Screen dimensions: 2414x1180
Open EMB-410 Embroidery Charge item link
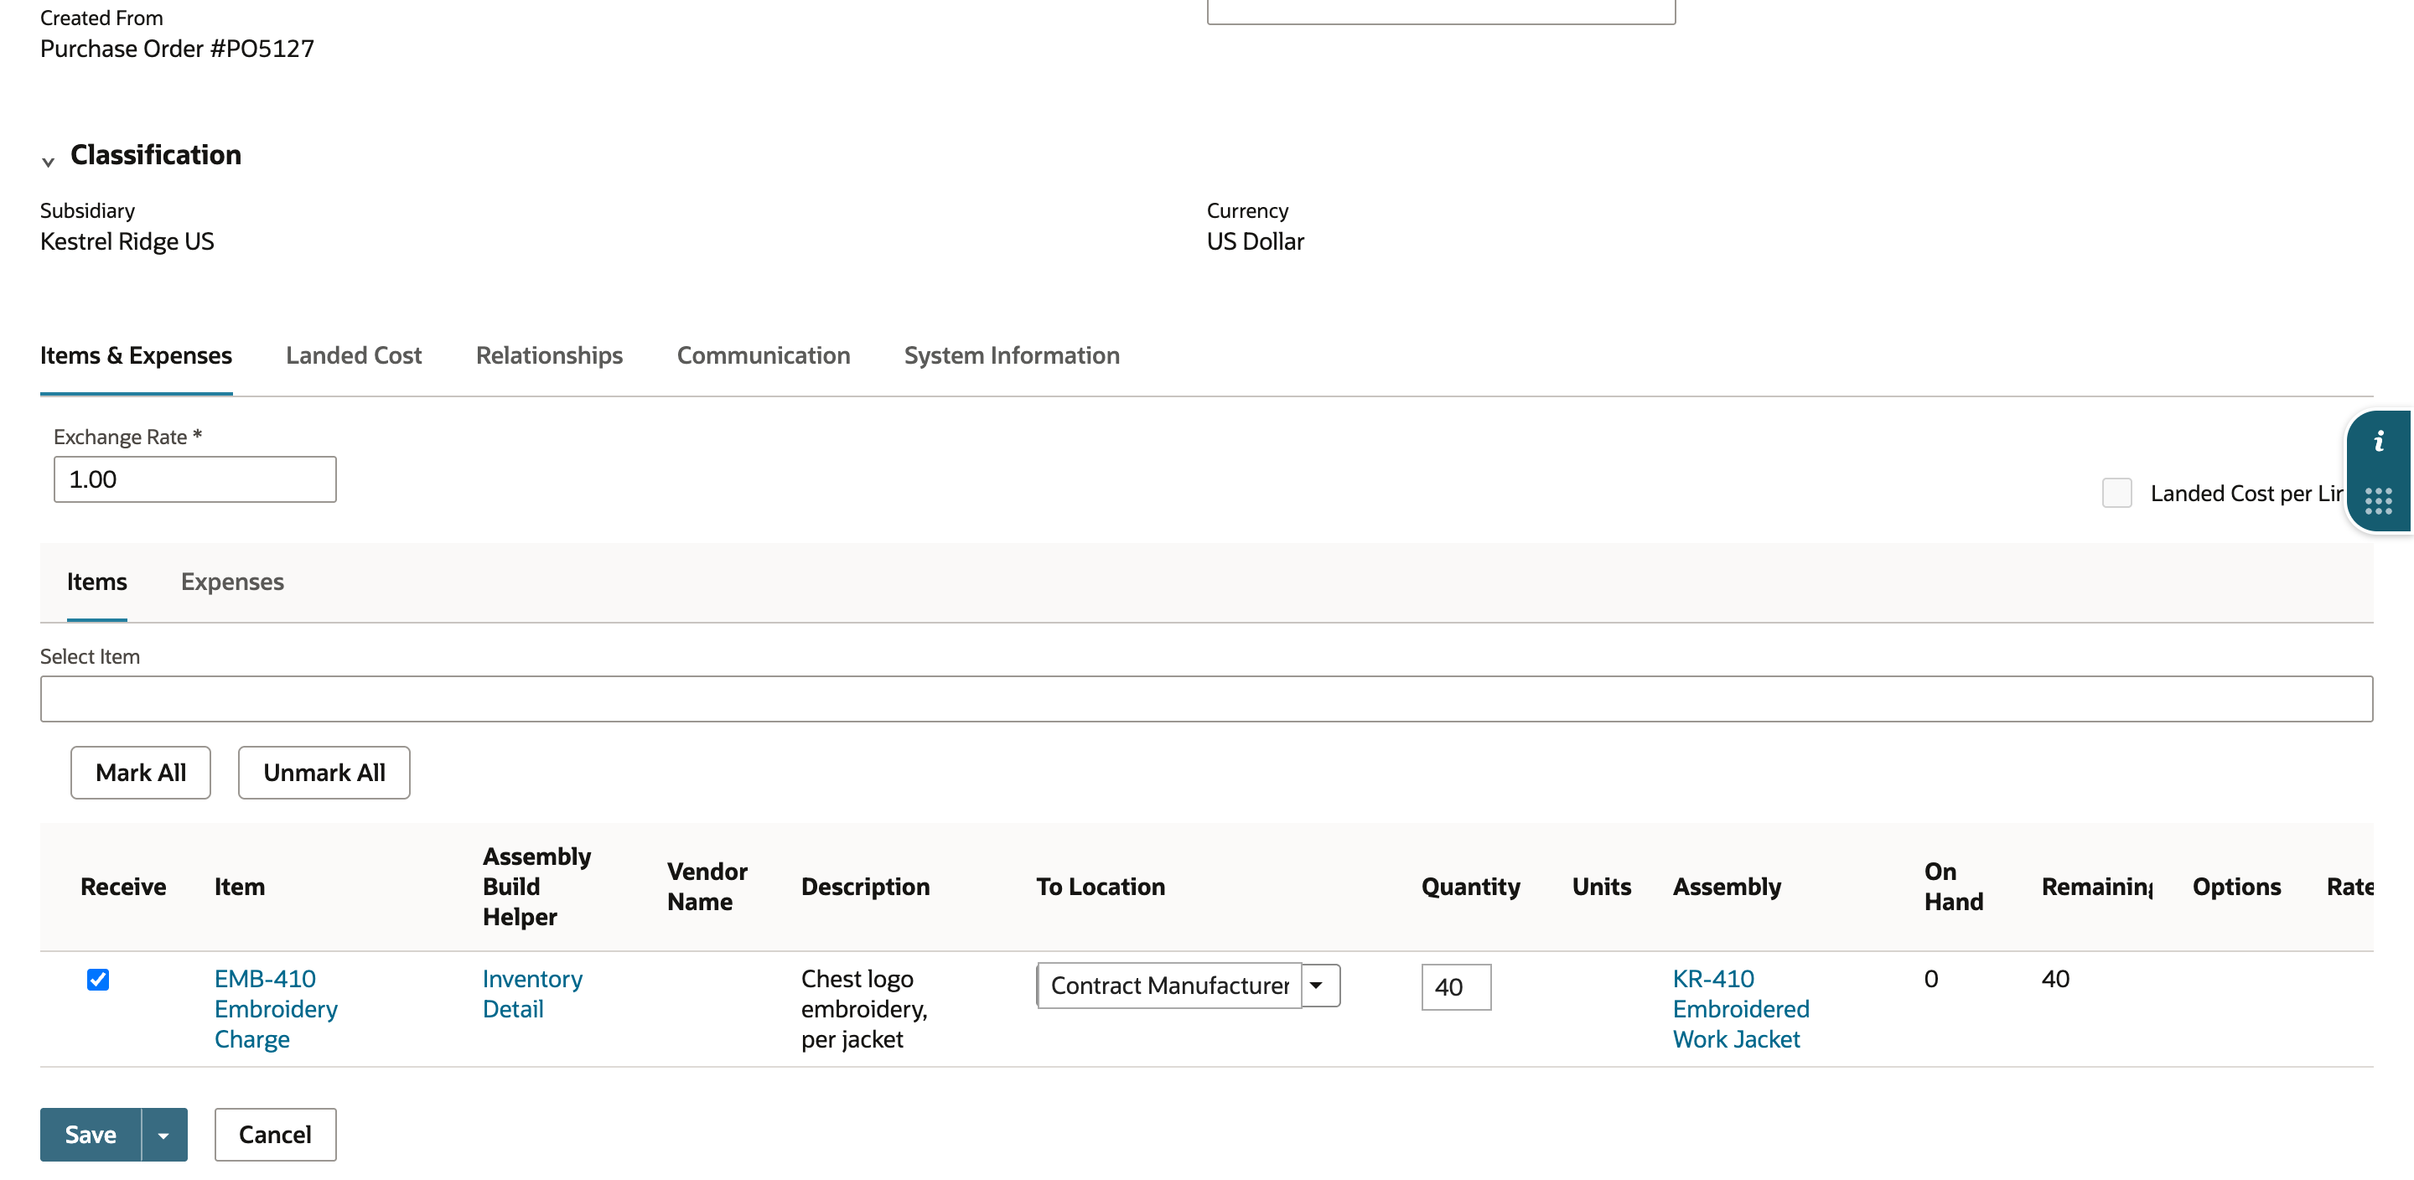pyautogui.click(x=276, y=1008)
